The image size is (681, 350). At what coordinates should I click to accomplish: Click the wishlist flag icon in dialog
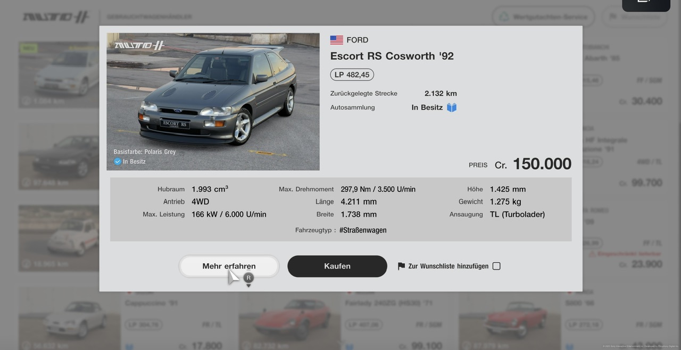(x=401, y=266)
